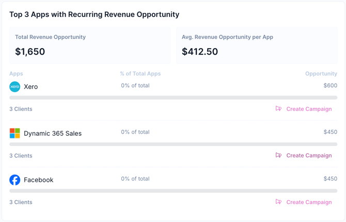The image size is (346, 222).
Task: Select the Xero app name
Action: pyautogui.click(x=31, y=87)
